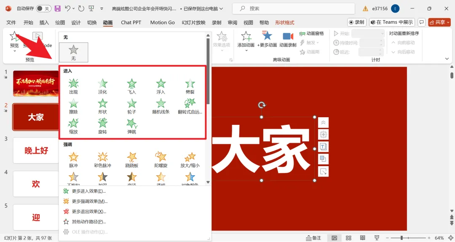Open the 开始 timing combo box

[x=368, y=34]
